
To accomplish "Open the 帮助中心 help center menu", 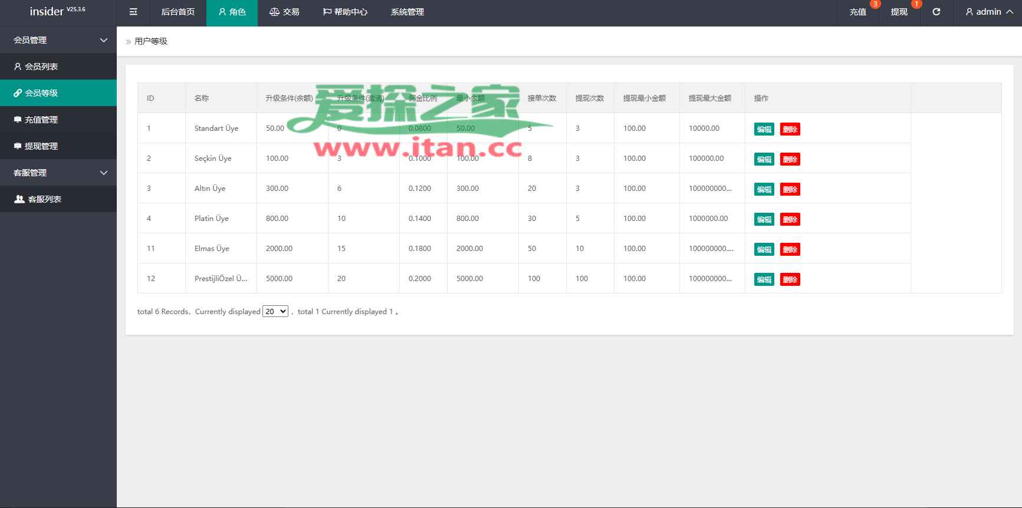I will (x=345, y=12).
